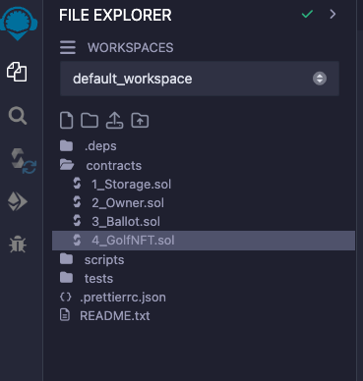Collapse the contracts folder
The width and height of the screenshot is (363, 381).
coord(114,166)
